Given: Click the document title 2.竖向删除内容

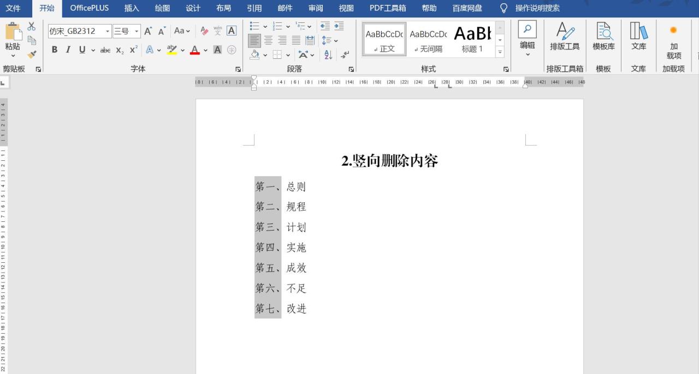Looking at the screenshot, I should 389,161.
